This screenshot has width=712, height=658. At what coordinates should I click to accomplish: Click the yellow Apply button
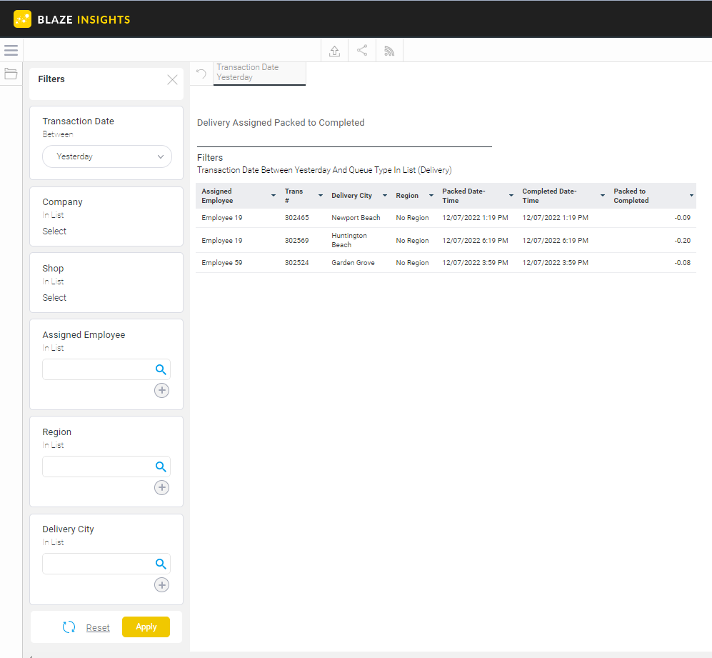tap(146, 627)
